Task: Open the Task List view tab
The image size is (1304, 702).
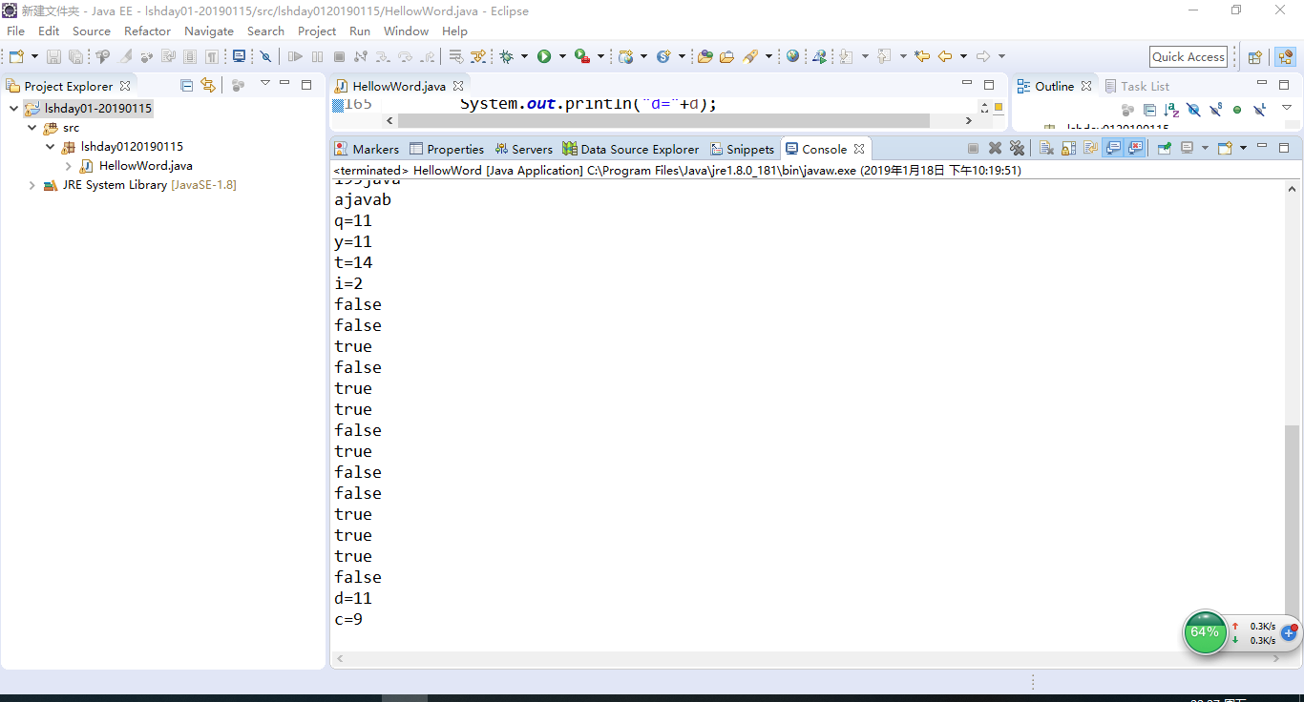Action: (1144, 86)
